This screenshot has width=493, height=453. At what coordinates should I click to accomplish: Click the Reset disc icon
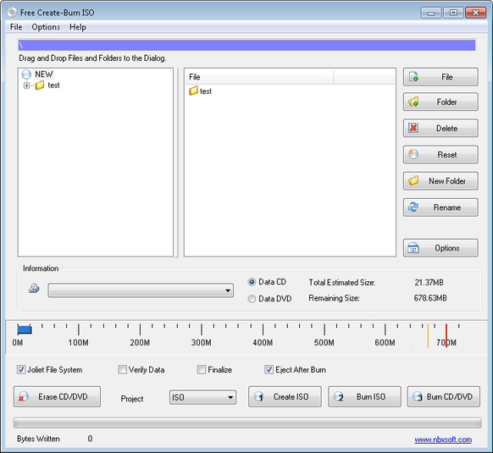413,154
